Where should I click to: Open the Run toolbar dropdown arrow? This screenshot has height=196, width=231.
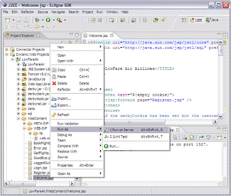click(x=54, y=20)
